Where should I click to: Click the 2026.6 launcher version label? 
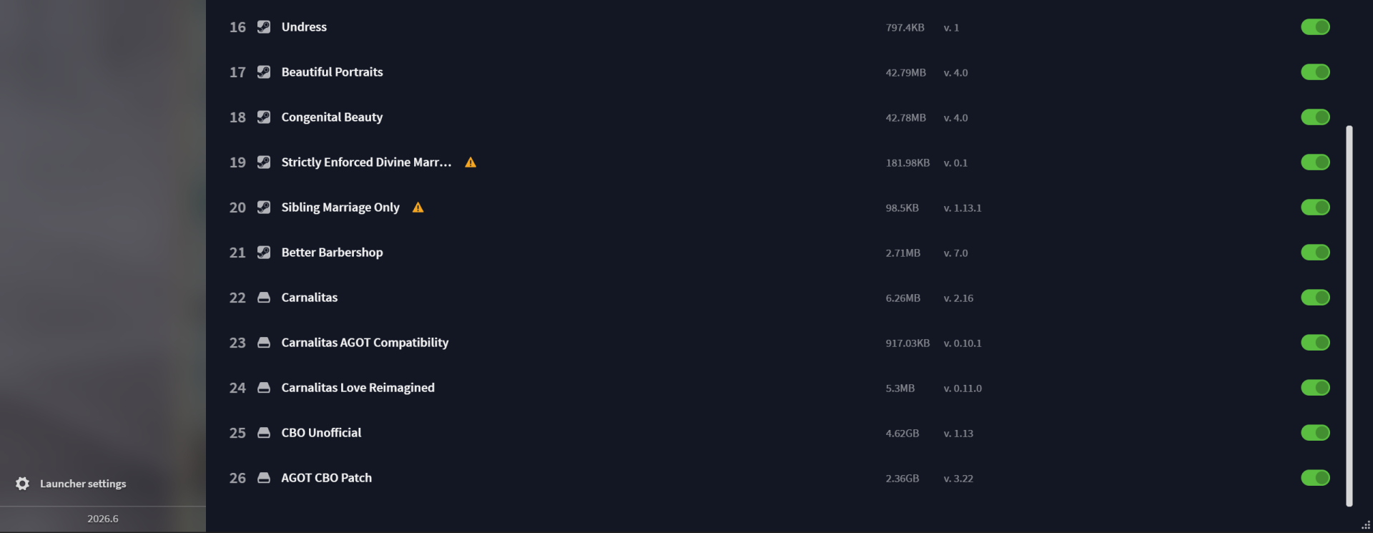[x=103, y=519]
